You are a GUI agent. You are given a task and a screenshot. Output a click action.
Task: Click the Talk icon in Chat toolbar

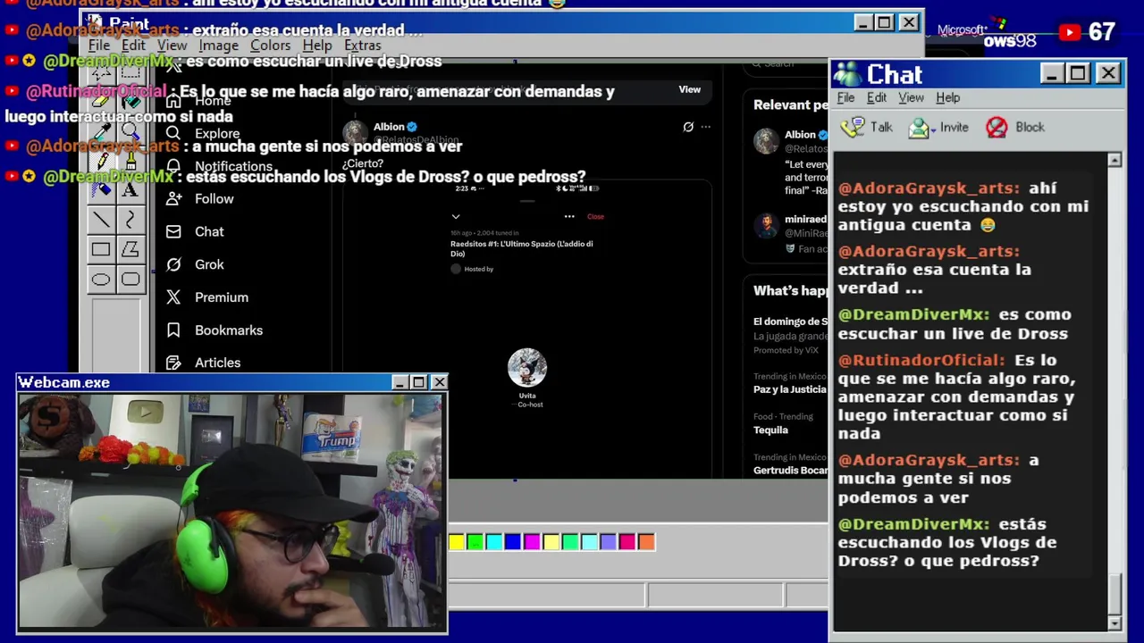[854, 127]
